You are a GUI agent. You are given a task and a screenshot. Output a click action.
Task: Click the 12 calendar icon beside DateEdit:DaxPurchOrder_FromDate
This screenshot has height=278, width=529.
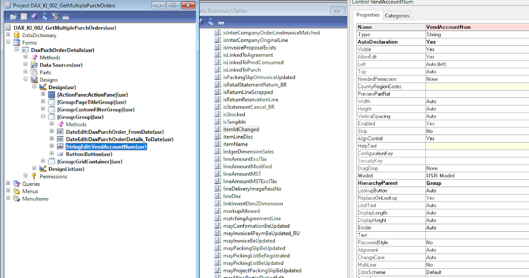pos(60,132)
